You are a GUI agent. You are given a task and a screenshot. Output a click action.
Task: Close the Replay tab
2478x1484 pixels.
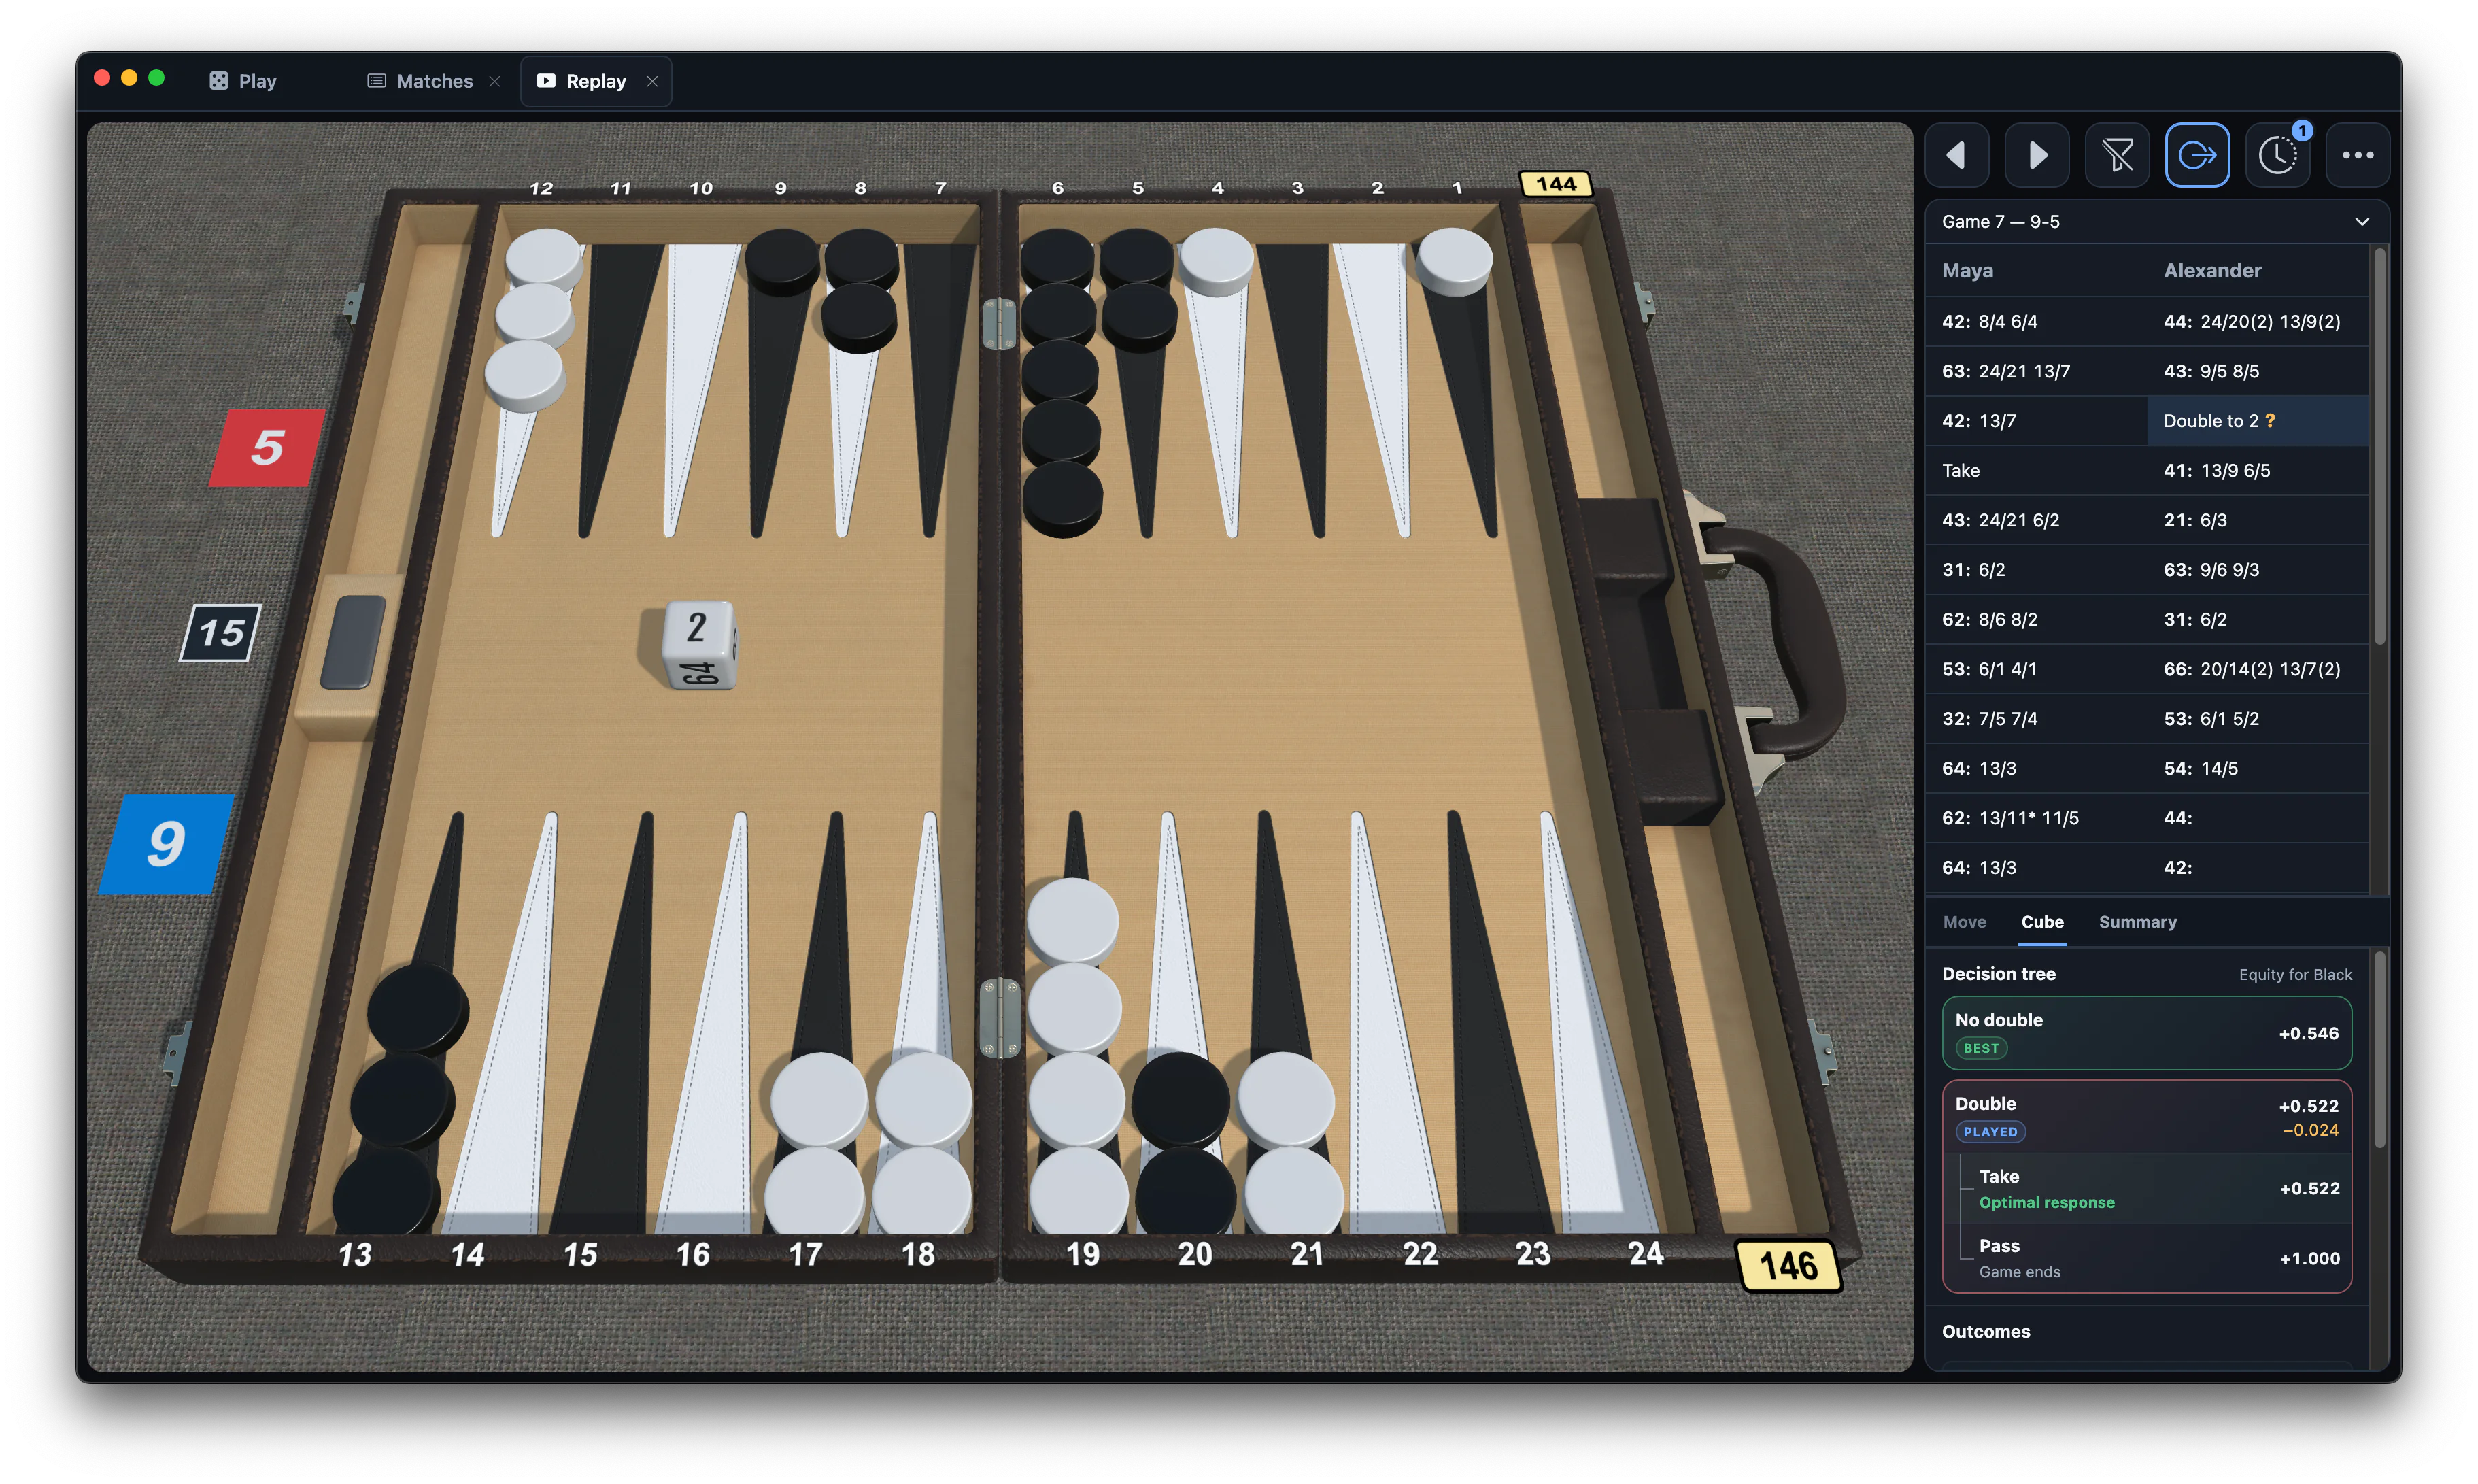pyautogui.click(x=651, y=81)
